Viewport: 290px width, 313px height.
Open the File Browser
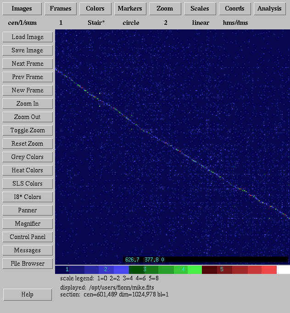click(28, 263)
